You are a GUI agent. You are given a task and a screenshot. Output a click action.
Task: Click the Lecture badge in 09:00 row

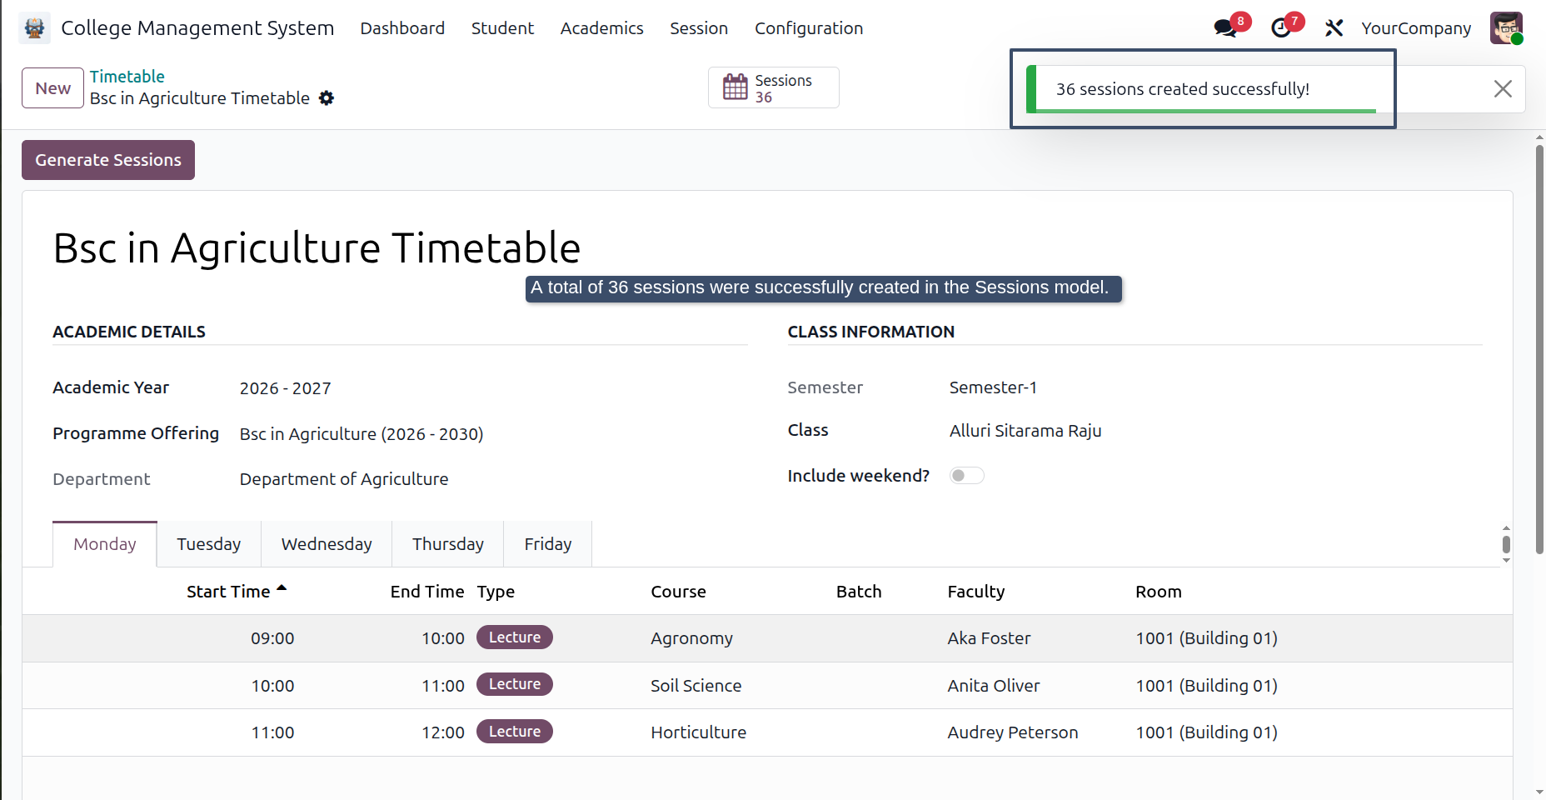[515, 637]
